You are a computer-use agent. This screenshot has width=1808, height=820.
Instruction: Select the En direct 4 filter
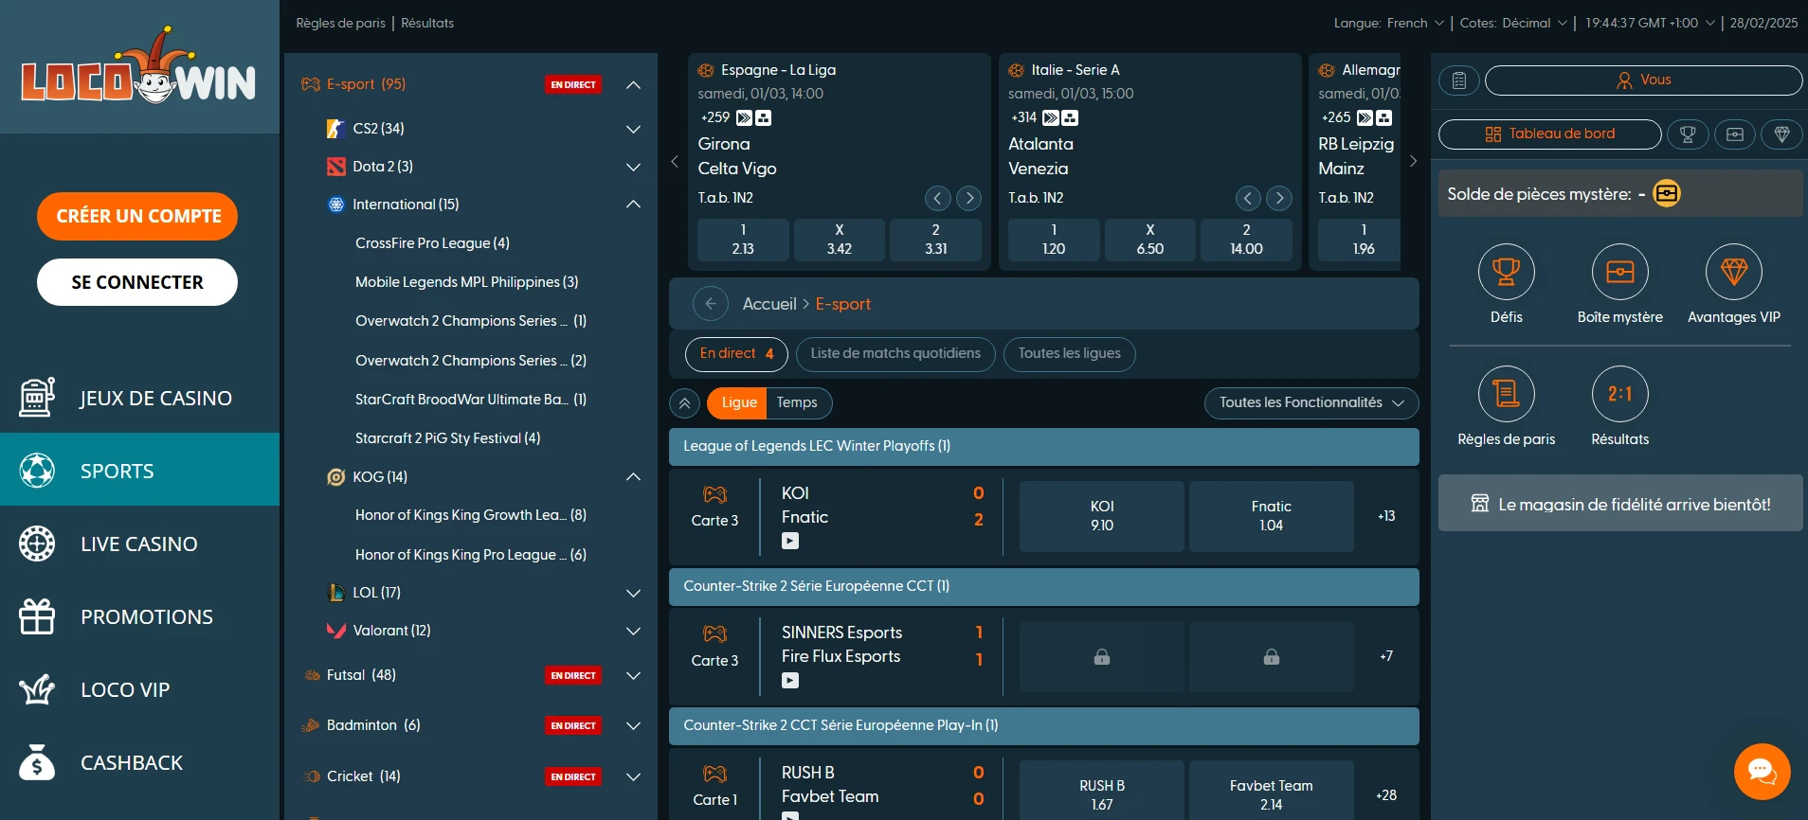(736, 354)
